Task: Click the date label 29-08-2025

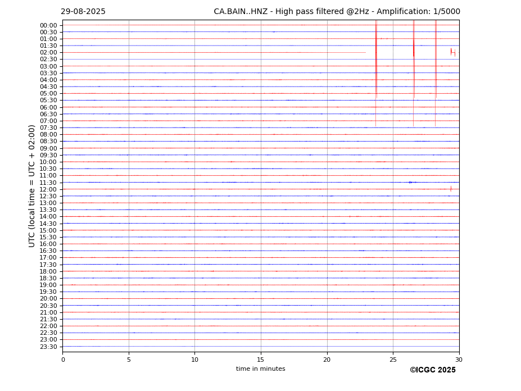Action: pos(83,12)
